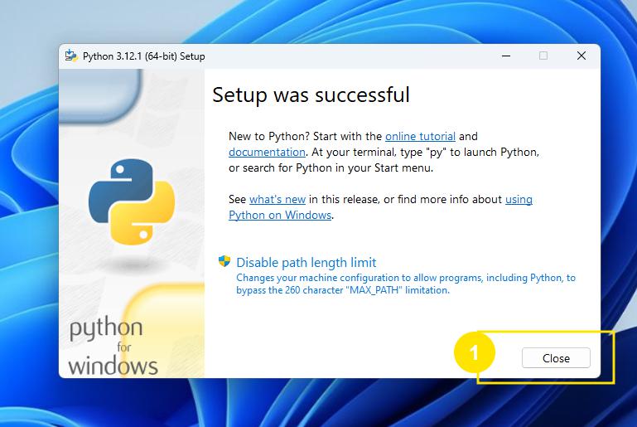This screenshot has width=637, height=427.
Task: Open the documentation link
Action: point(267,152)
